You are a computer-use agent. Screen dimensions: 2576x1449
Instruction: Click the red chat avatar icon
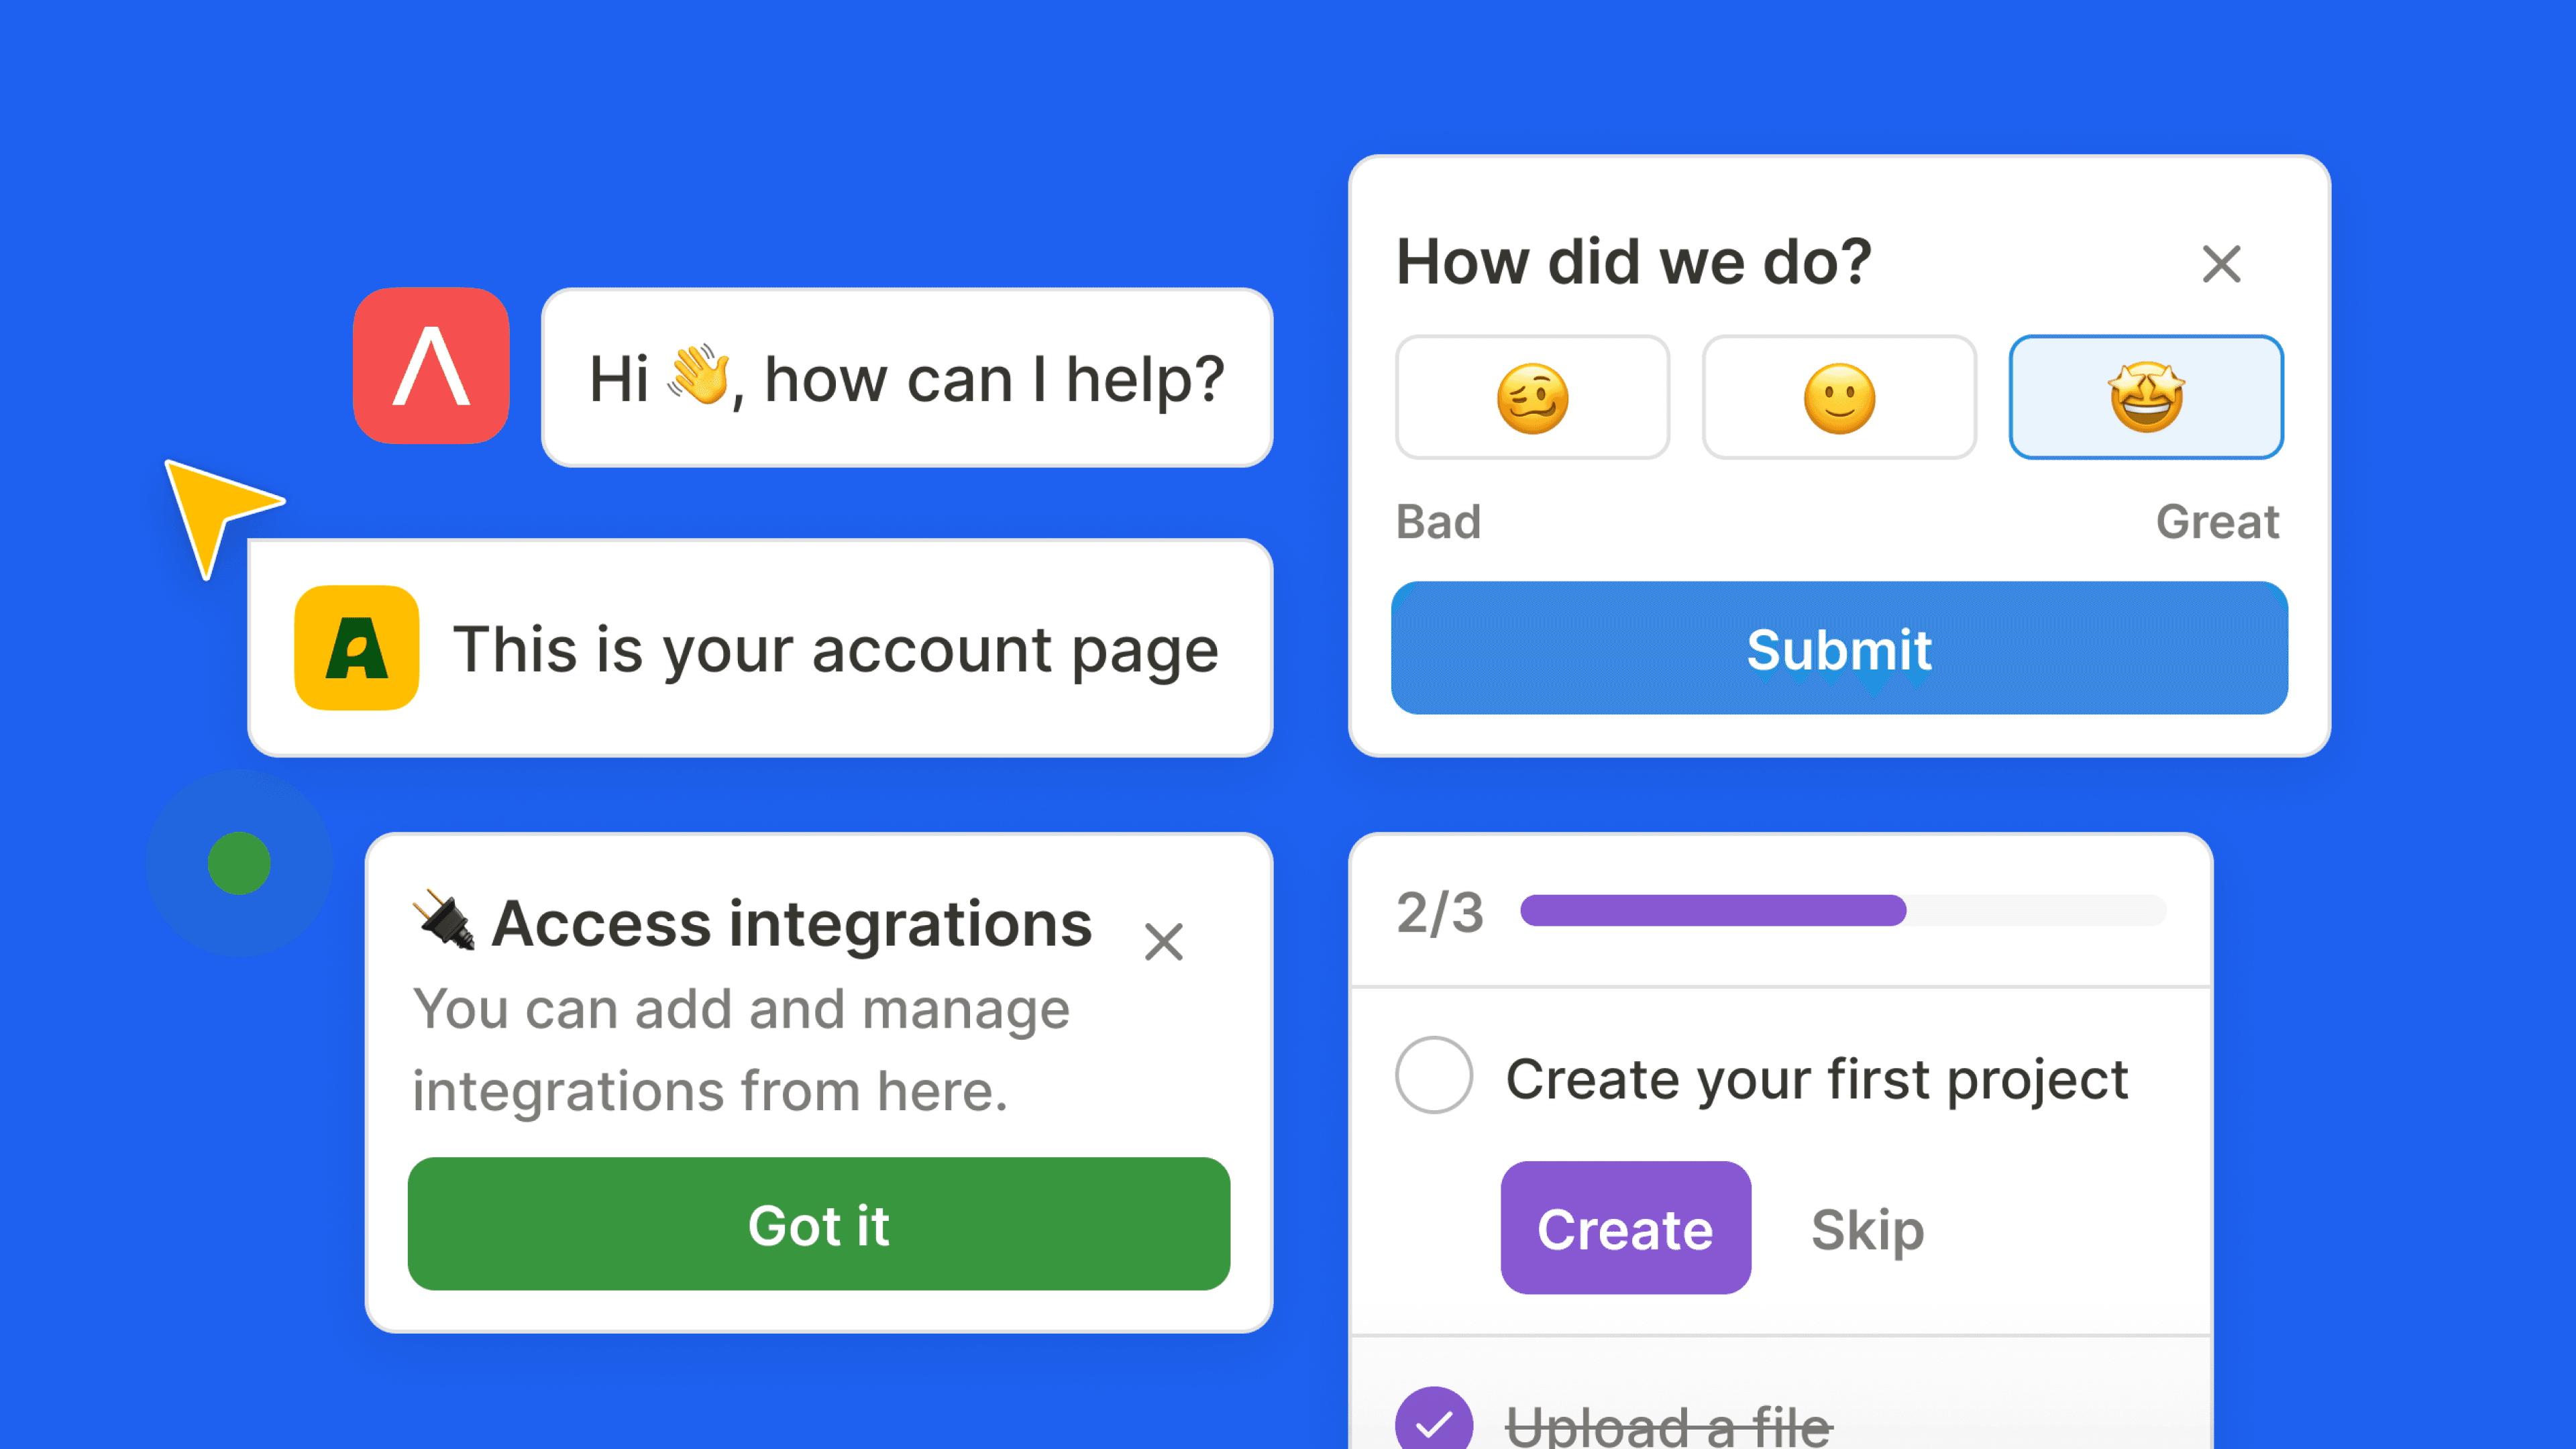[x=431, y=366]
